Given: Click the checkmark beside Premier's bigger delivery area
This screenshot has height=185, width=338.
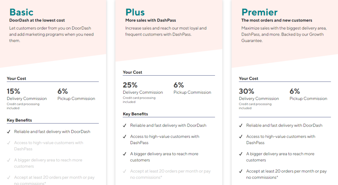Looking at the screenshot, I should tap(241, 154).
